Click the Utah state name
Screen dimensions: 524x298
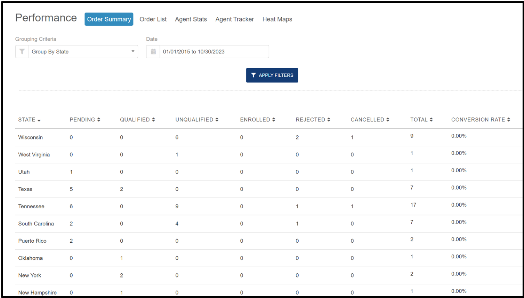(x=24, y=172)
